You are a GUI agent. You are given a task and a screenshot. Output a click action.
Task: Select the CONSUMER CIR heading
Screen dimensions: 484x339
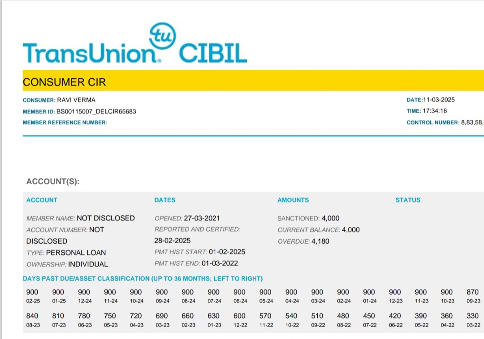point(64,82)
